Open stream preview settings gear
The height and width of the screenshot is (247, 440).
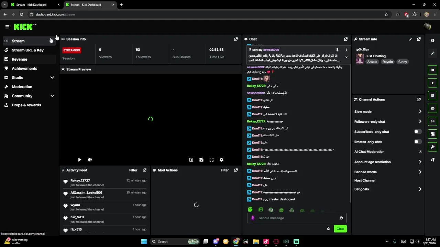(222, 160)
